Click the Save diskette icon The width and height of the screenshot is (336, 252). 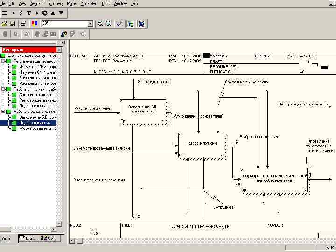click(13, 23)
